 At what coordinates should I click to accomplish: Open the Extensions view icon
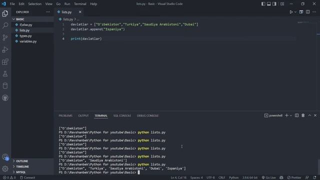point(5,61)
